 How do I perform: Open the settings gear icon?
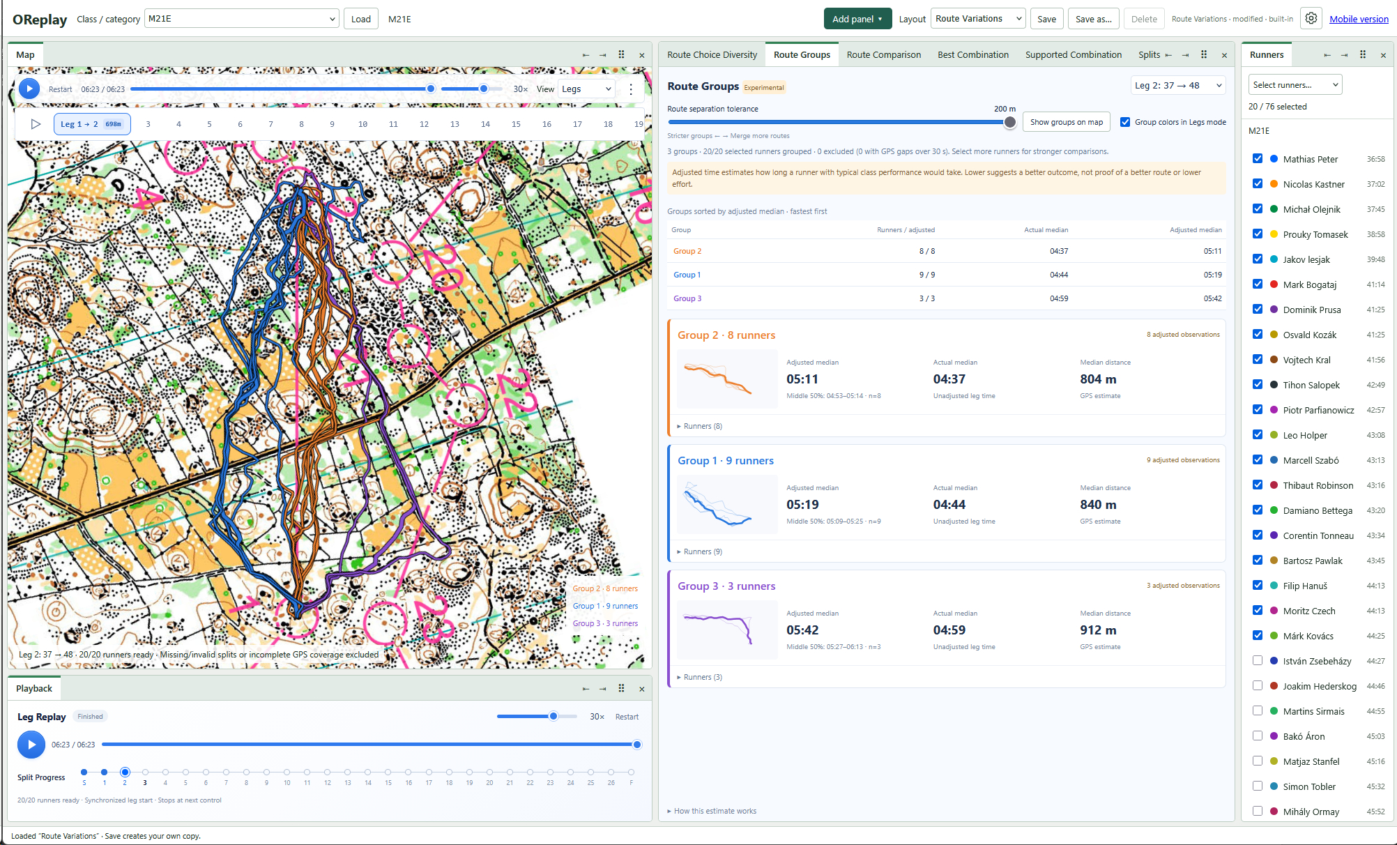pos(1311,19)
